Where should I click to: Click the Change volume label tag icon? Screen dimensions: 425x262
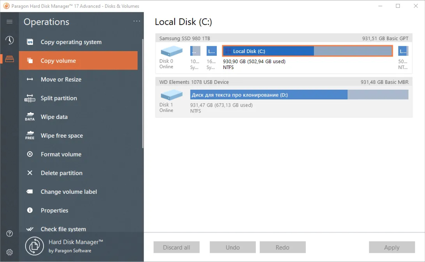tap(30, 192)
